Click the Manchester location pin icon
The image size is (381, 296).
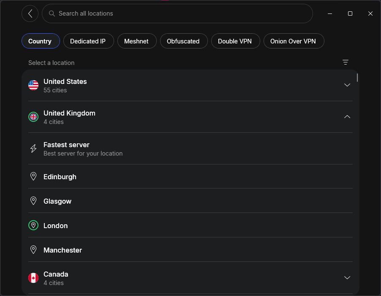tap(33, 250)
